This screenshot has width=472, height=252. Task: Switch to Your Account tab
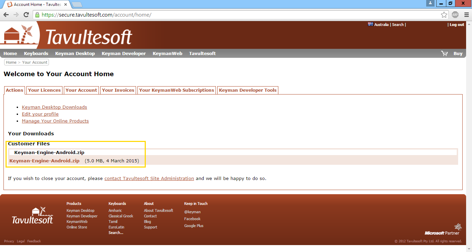coord(81,90)
